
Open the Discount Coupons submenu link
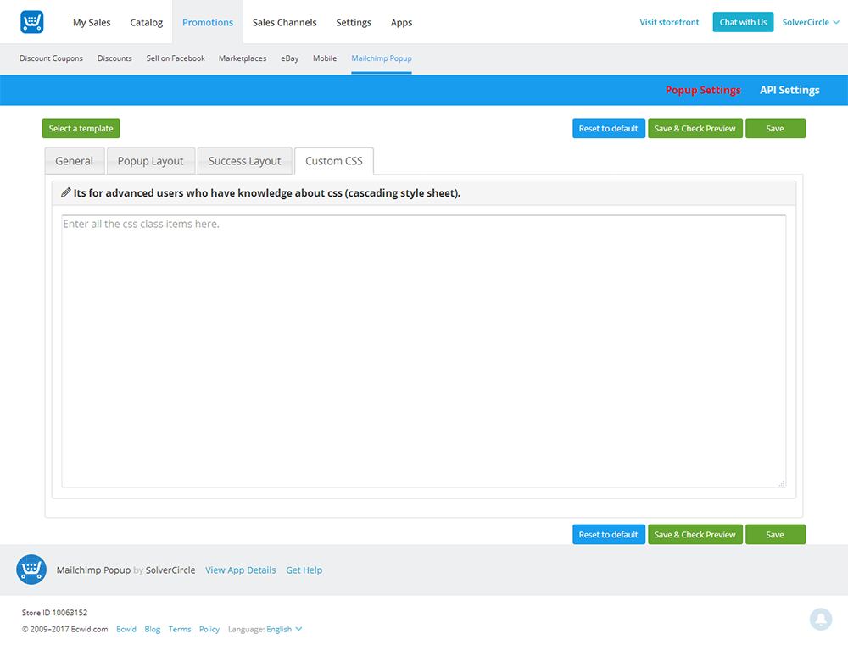(x=51, y=58)
